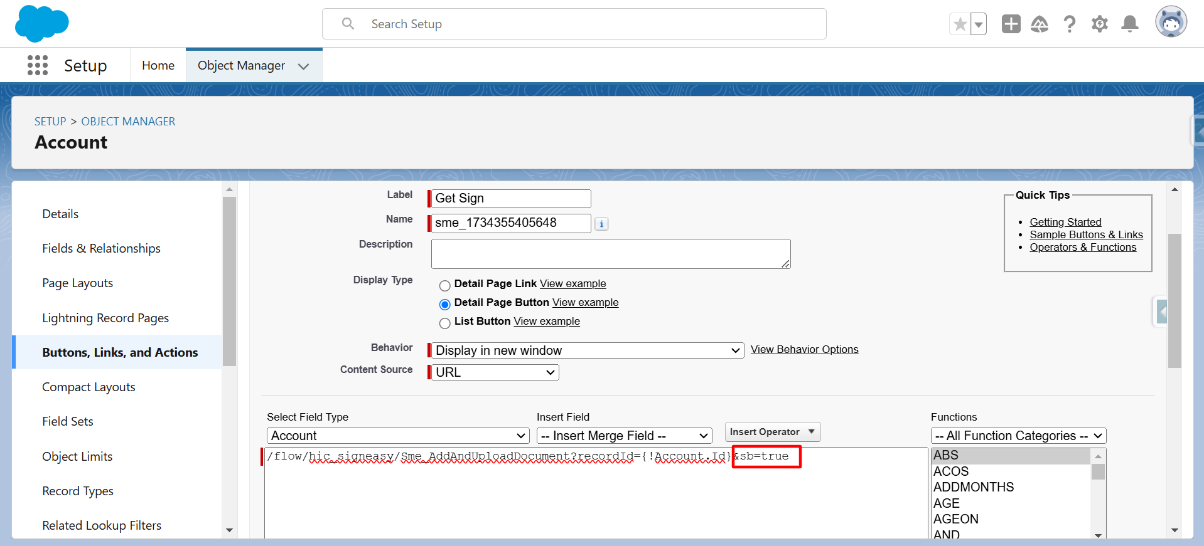Click the Salesforce cloud logo

coord(41,24)
